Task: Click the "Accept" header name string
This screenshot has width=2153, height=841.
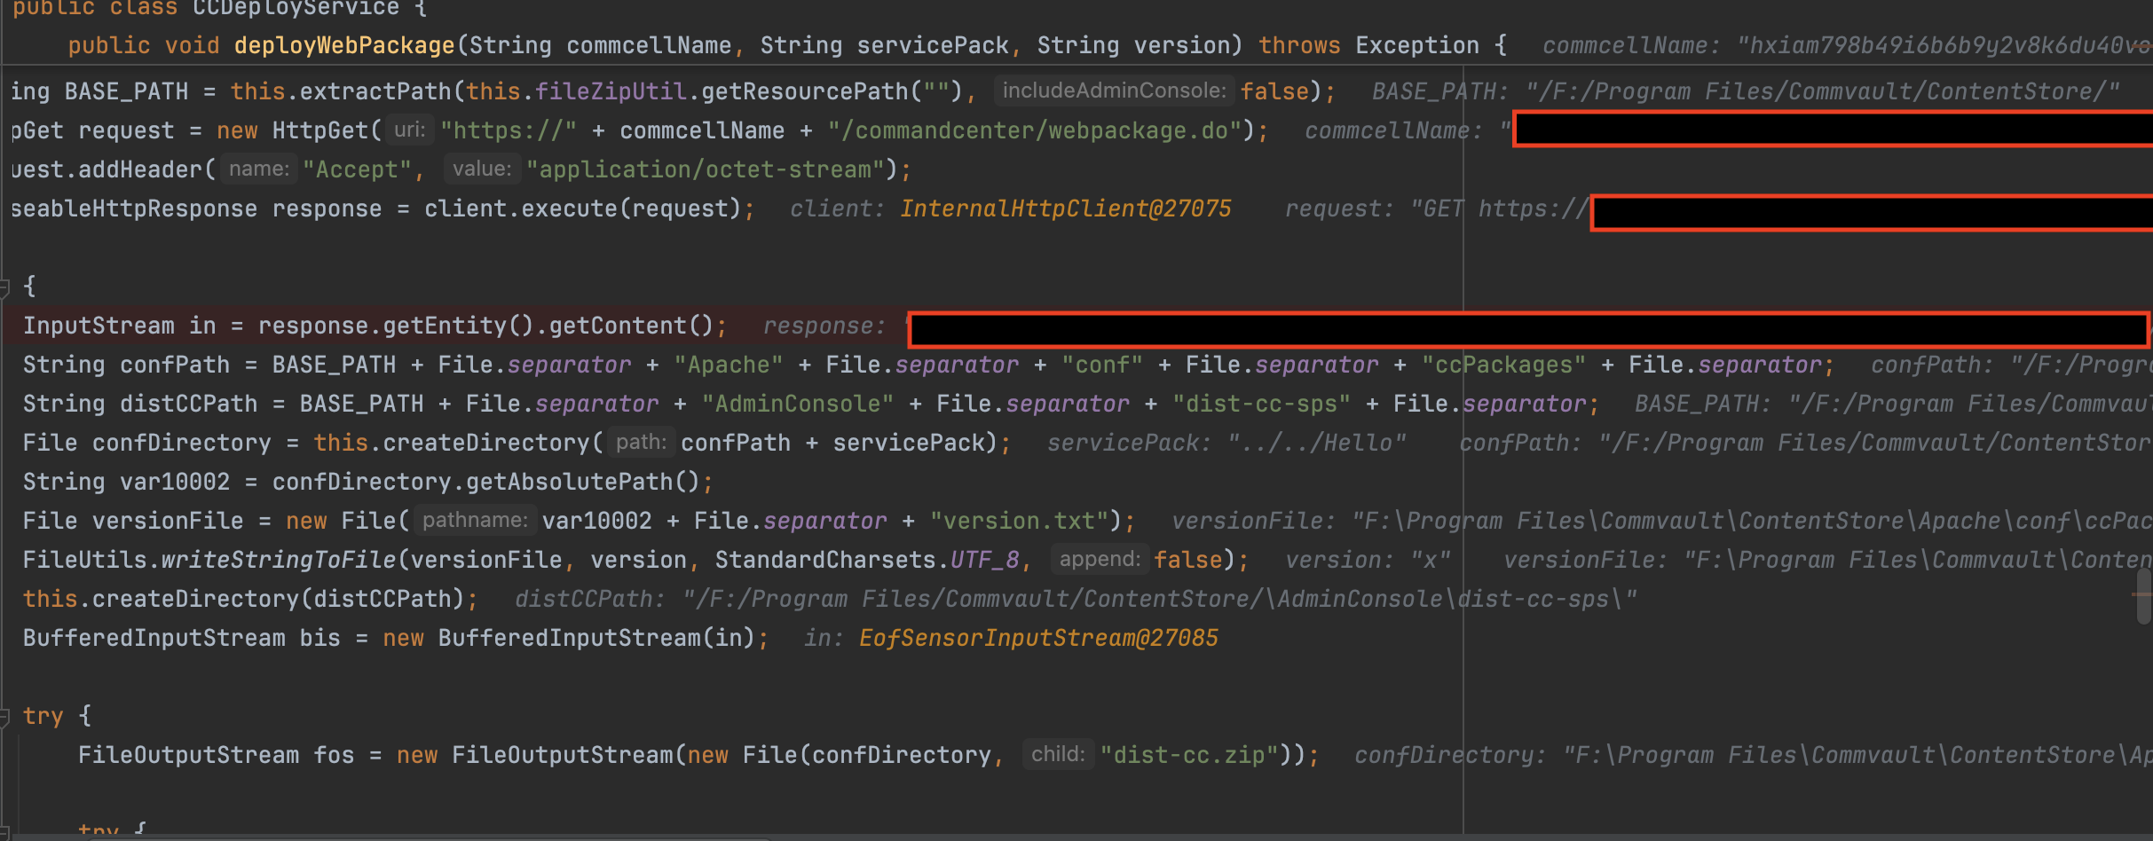Action: [357, 169]
